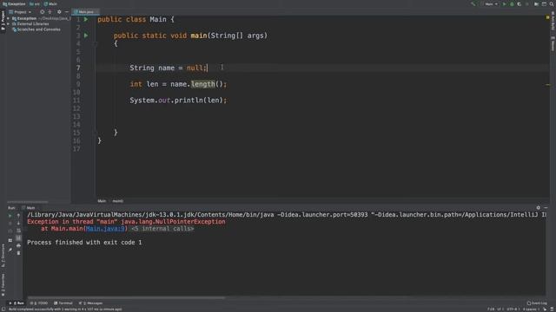Select the Main tab in Run panel

point(29,208)
